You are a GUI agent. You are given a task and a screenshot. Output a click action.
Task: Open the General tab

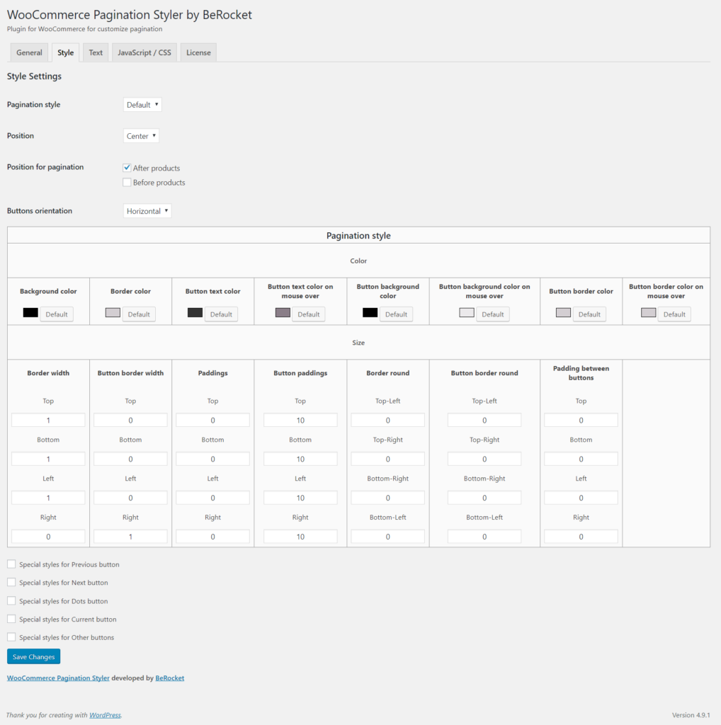tap(29, 52)
